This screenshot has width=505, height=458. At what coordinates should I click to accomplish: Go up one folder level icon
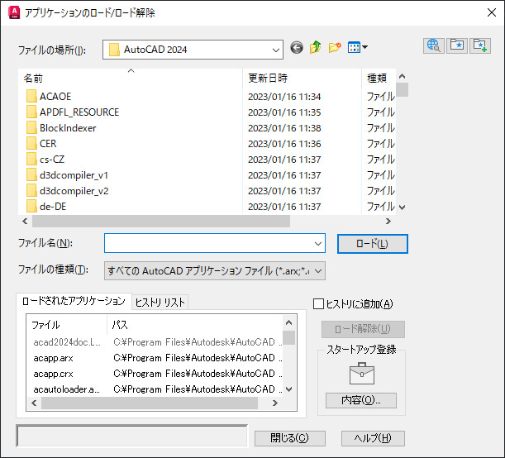(x=315, y=47)
